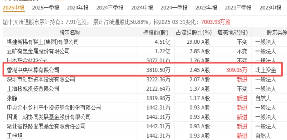Viewport: 287px width, 140px height.
Task: Click shareholder 张静
Action: [12, 98]
